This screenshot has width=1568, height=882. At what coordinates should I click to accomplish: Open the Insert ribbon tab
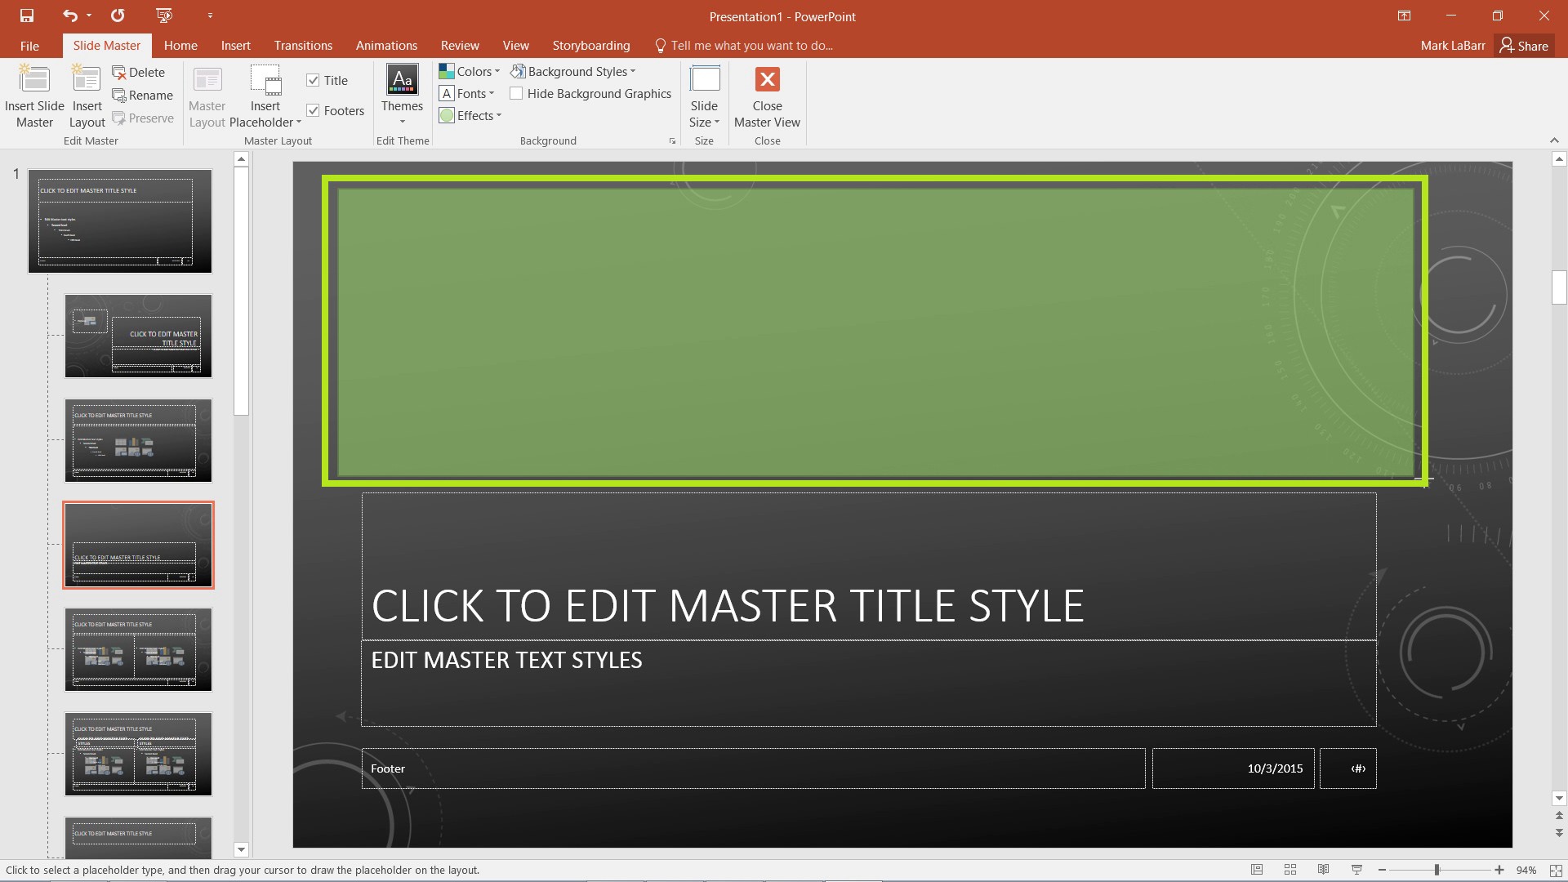click(x=234, y=45)
